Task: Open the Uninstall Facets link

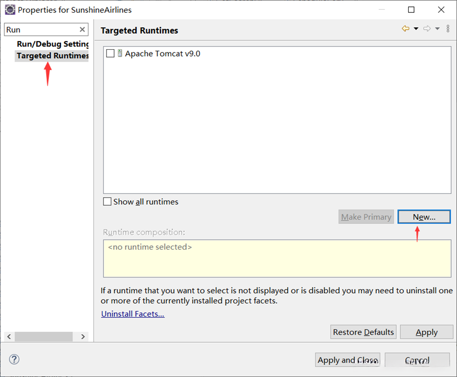Action: (x=133, y=314)
